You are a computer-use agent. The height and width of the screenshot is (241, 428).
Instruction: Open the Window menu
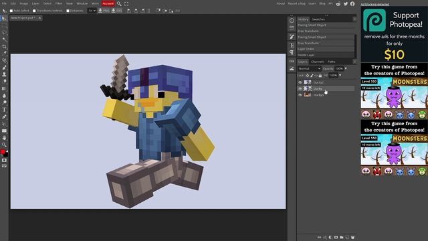click(82, 3)
